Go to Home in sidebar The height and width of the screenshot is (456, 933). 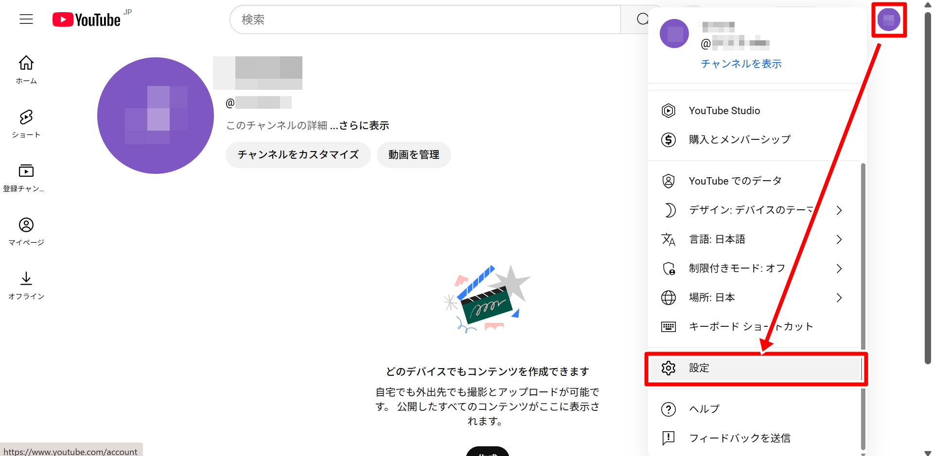[x=26, y=69]
